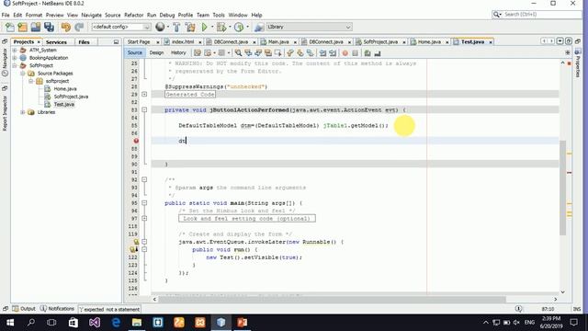588x331 pixels.
Task: Click the ENG language indicator in system tray
Action: tap(529, 323)
